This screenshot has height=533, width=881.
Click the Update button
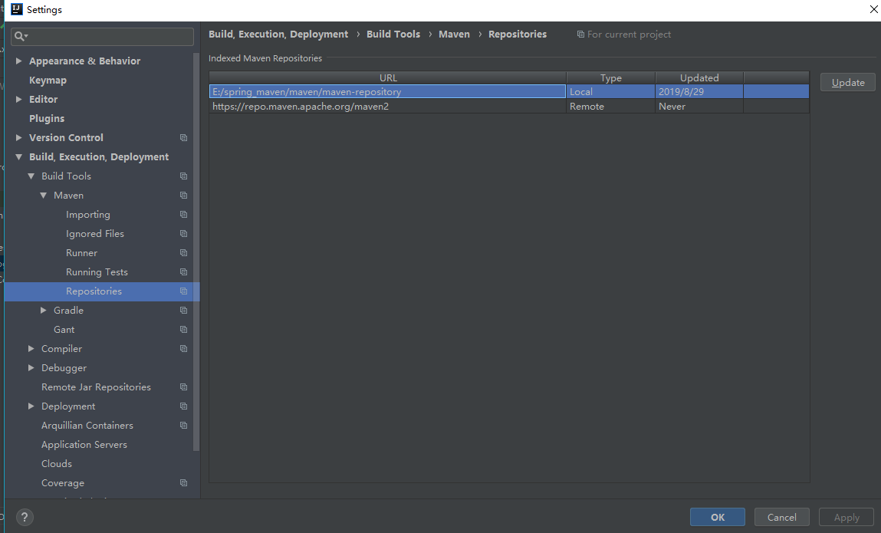[847, 82]
